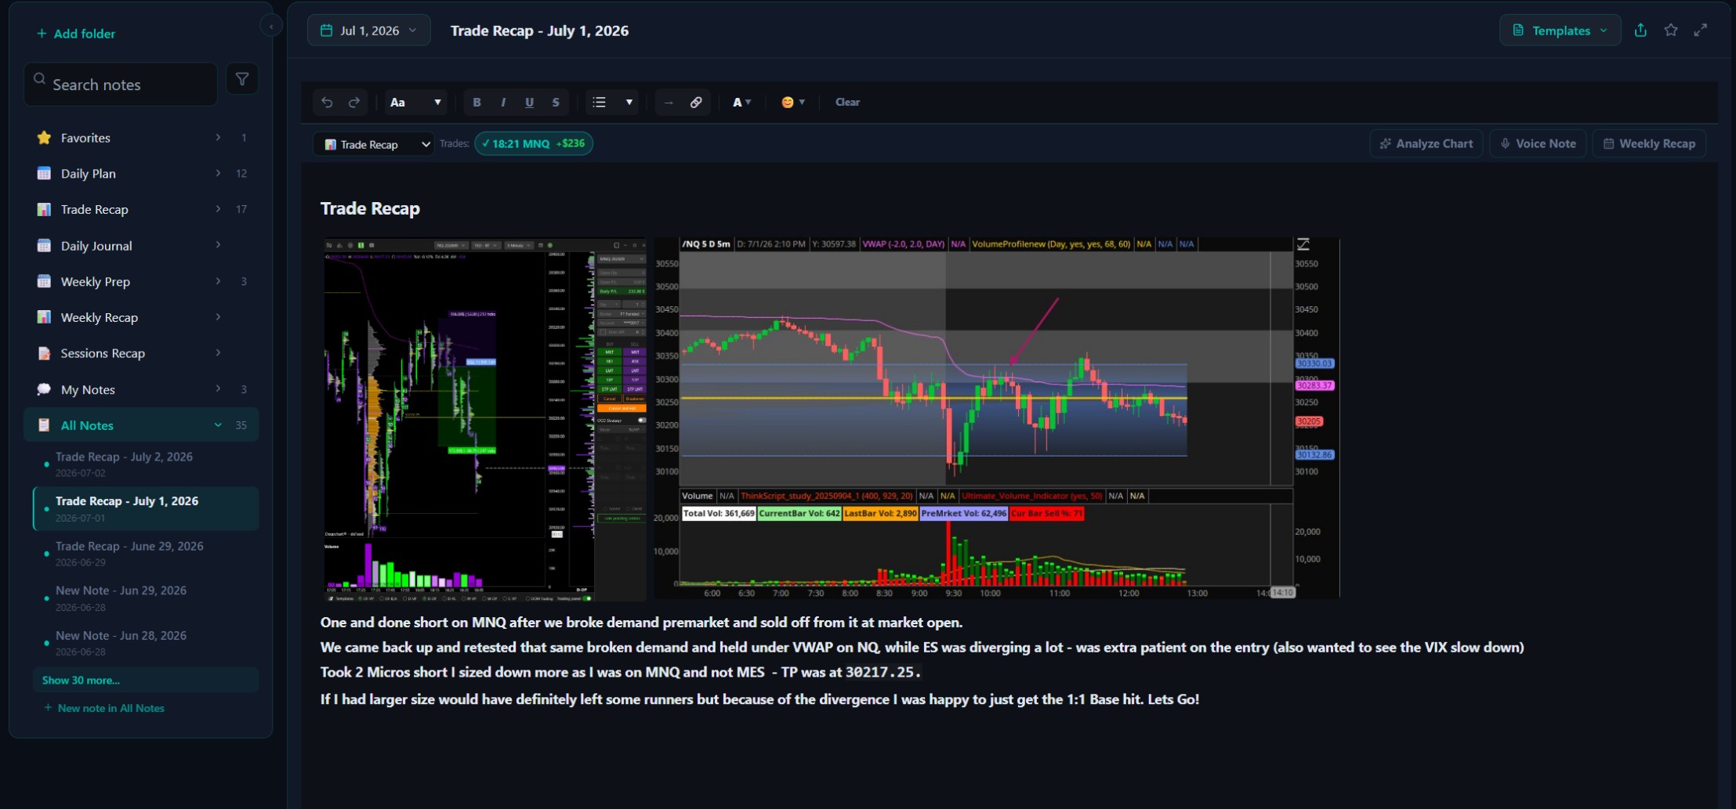Click the Weekly Recap button in toolbar
The height and width of the screenshot is (809, 1736).
coord(1649,144)
